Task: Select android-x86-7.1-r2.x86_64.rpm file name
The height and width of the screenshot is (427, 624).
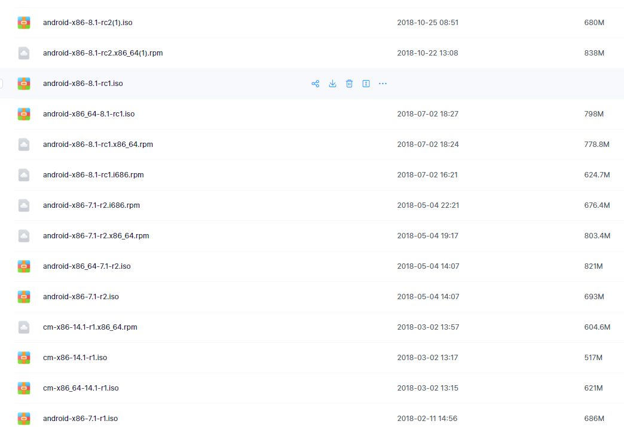Action: coord(96,236)
